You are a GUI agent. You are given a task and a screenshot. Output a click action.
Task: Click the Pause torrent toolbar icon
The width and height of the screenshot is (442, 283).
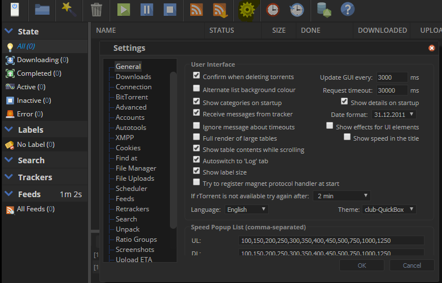pos(146,10)
